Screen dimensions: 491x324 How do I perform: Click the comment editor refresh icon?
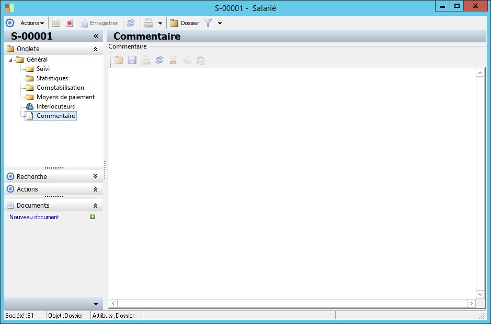[x=159, y=60]
